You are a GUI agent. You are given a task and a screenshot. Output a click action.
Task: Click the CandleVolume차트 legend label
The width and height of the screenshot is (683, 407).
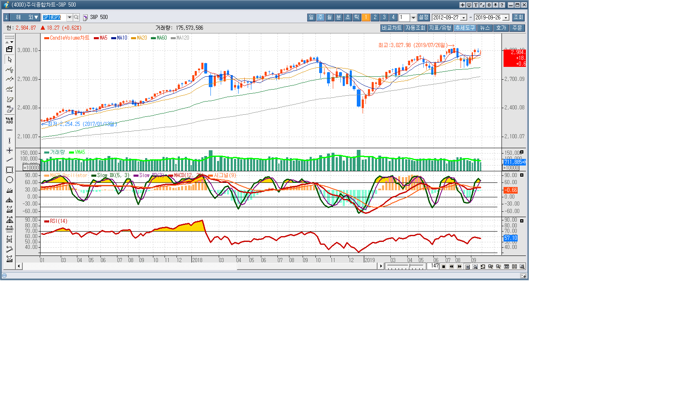[69, 38]
